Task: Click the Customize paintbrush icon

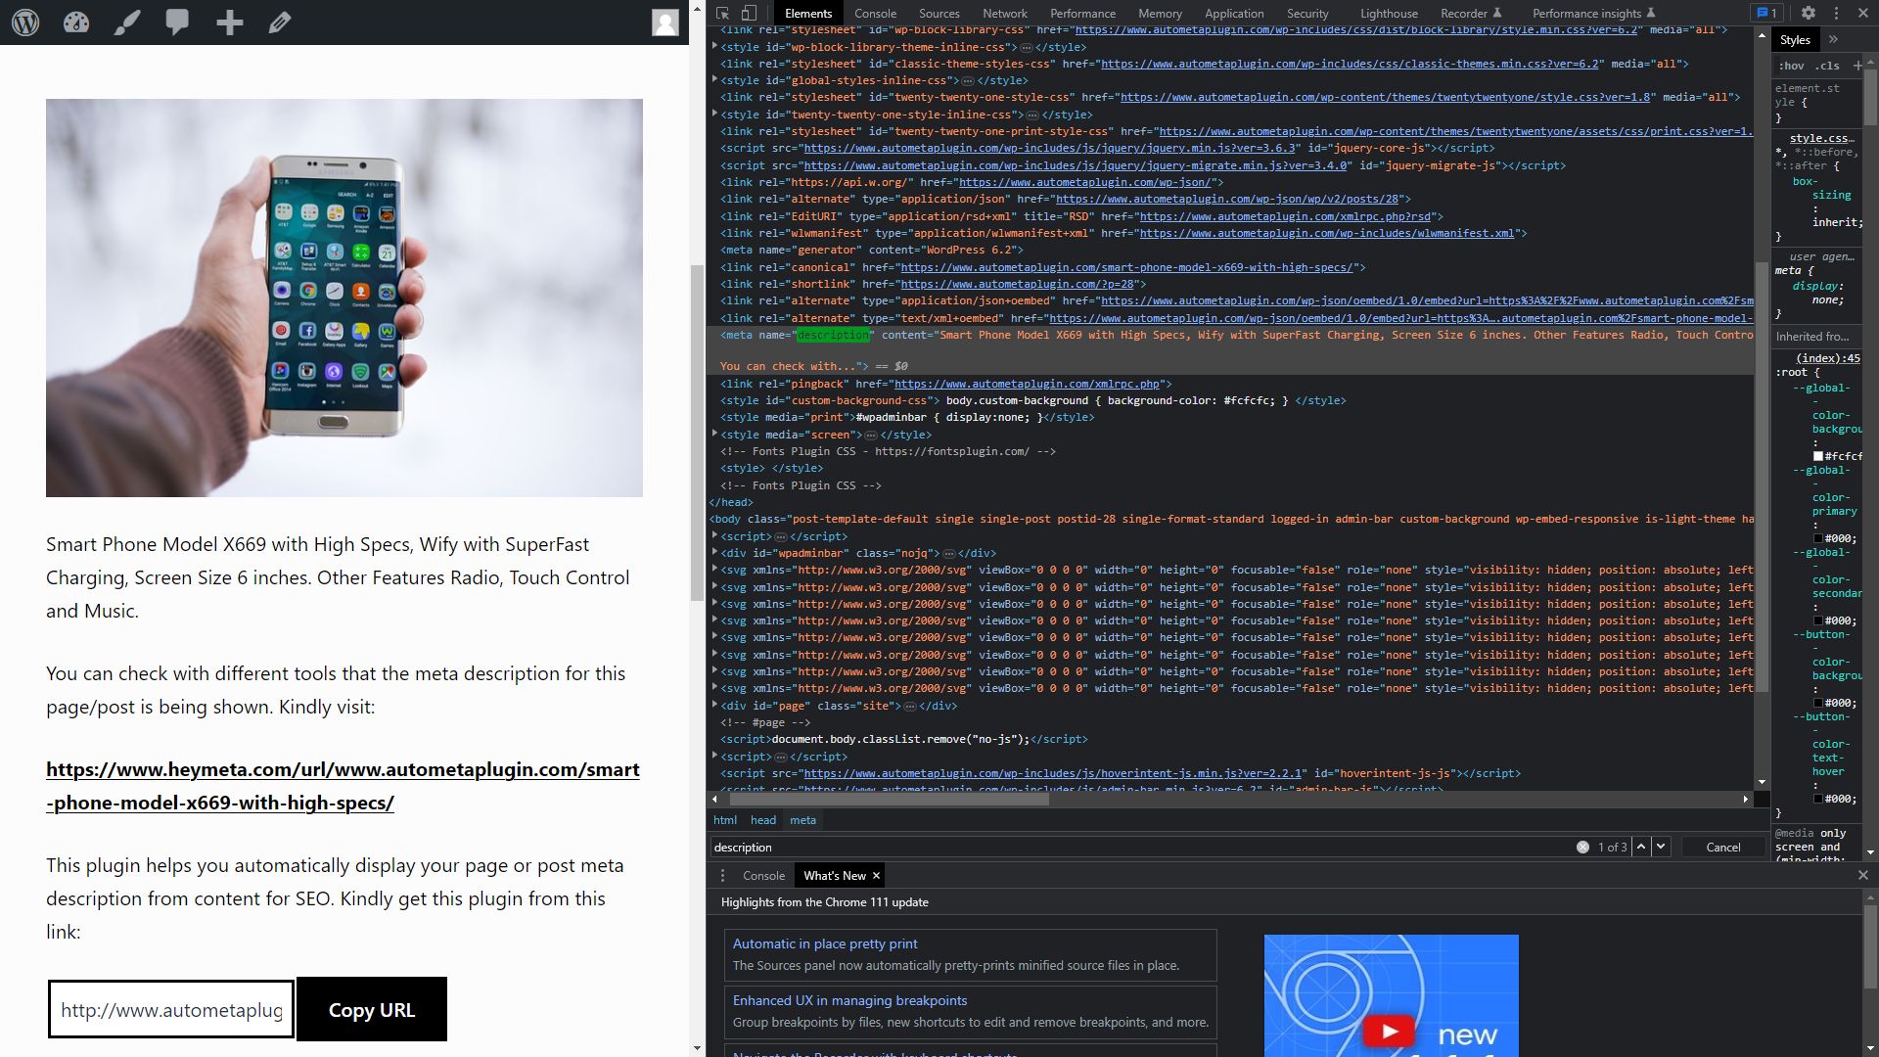Action: click(127, 23)
